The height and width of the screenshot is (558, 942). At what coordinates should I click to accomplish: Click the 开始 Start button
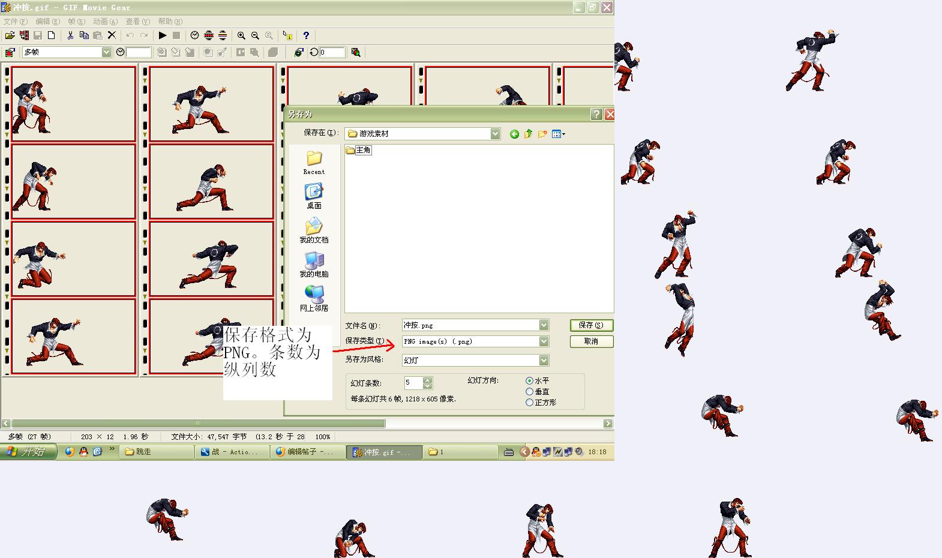click(x=28, y=452)
